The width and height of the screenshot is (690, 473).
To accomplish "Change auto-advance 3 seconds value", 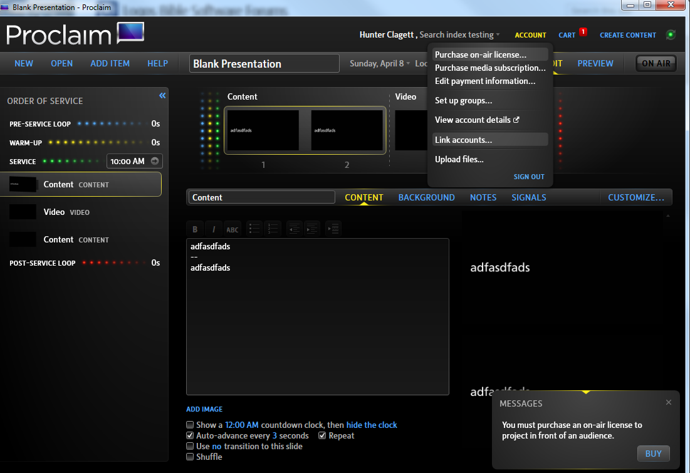I will (274, 435).
